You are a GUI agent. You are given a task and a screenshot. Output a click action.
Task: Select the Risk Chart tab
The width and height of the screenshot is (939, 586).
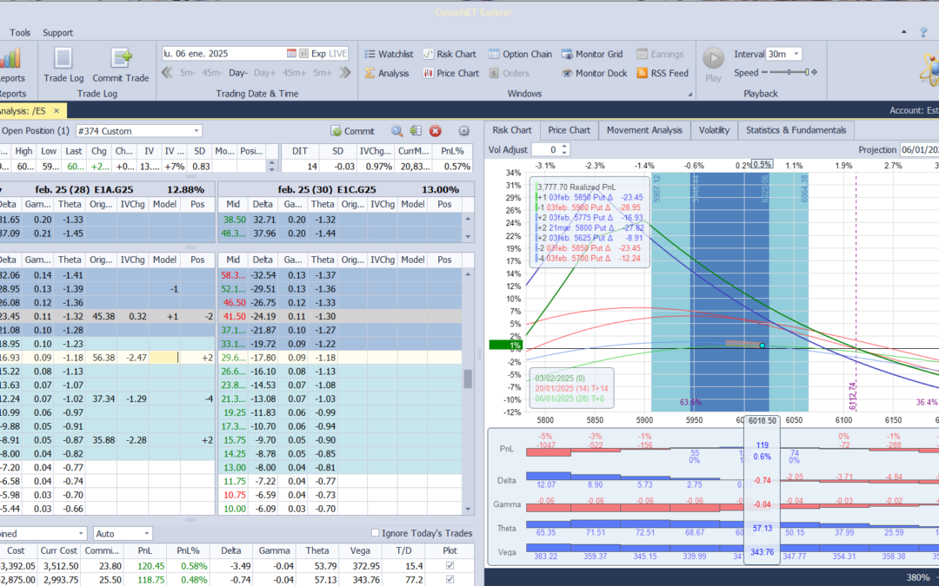(512, 130)
